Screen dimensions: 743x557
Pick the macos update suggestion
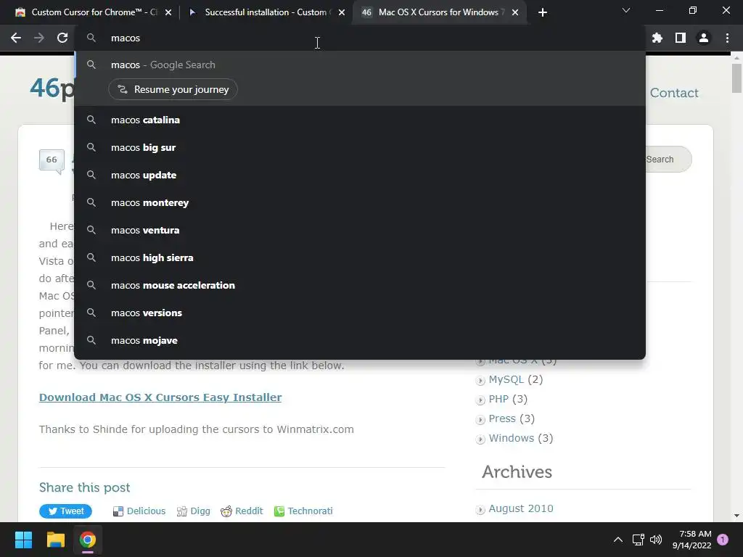360,175
